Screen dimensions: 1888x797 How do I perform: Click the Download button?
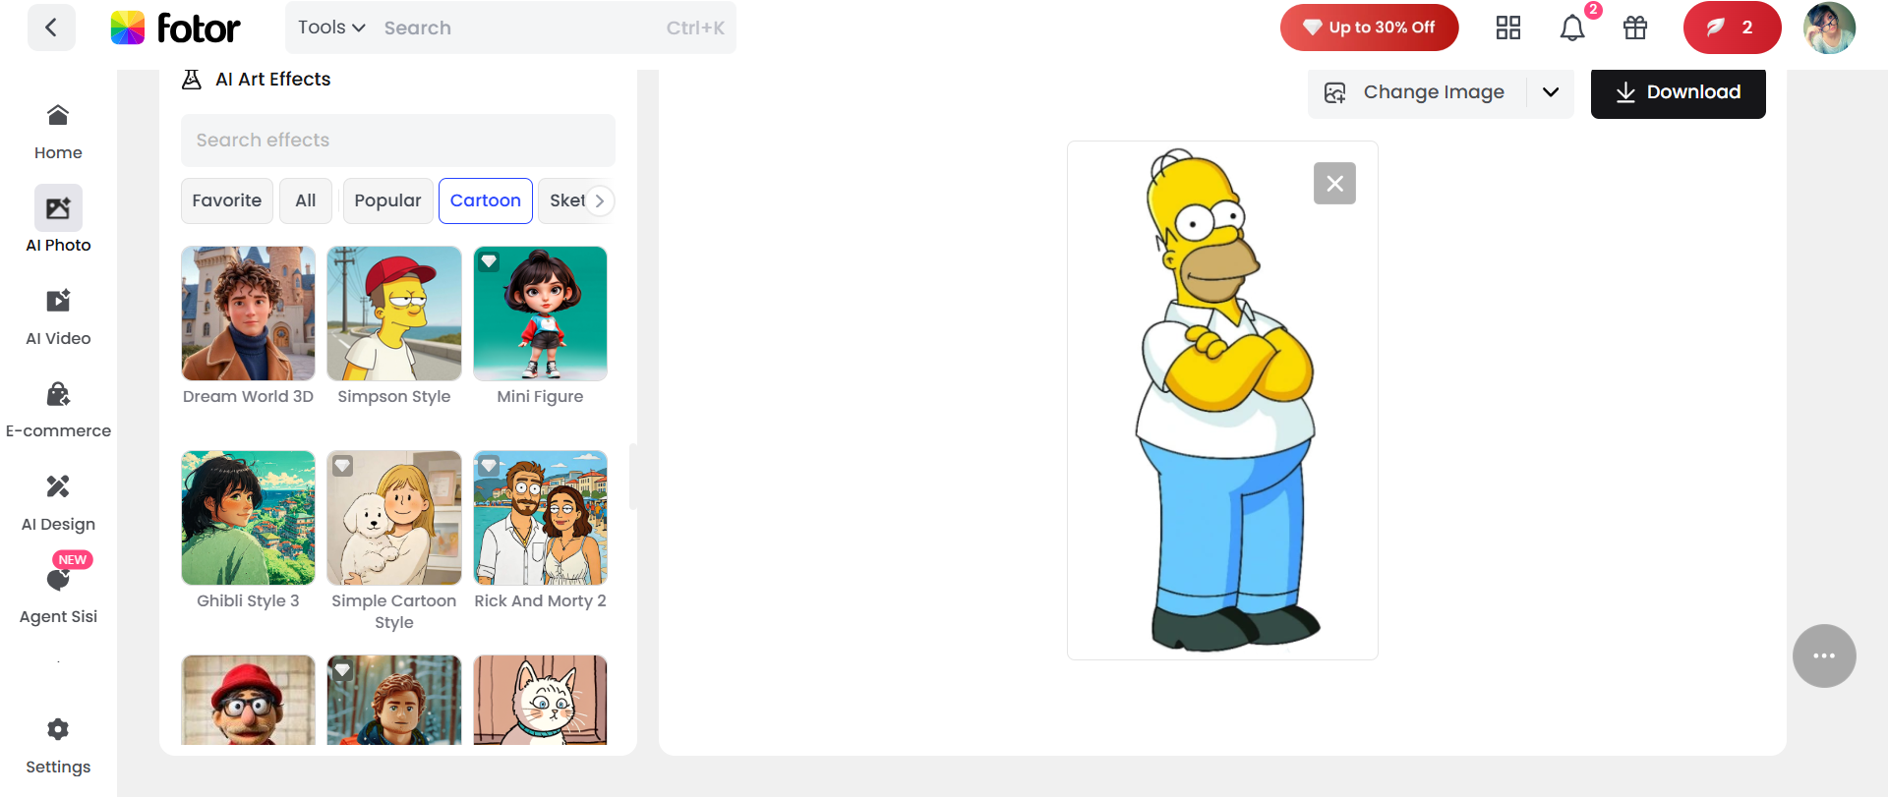(x=1678, y=92)
